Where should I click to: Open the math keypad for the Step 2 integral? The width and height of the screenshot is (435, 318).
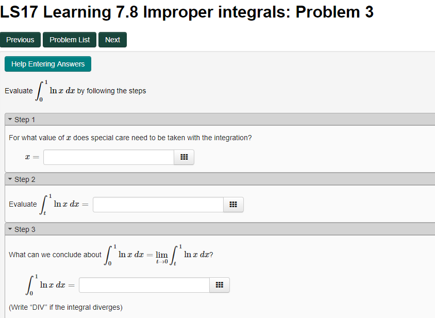click(233, 204)
